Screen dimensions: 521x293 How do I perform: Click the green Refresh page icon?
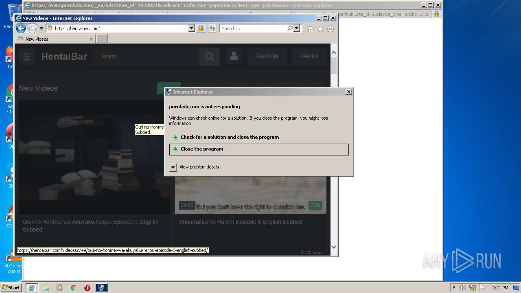[212, 28]
